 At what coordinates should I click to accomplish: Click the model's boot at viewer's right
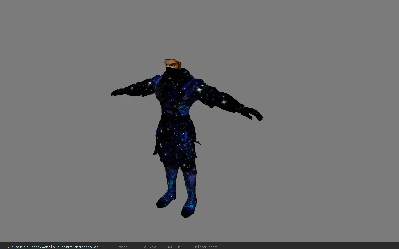coord(189,210)
